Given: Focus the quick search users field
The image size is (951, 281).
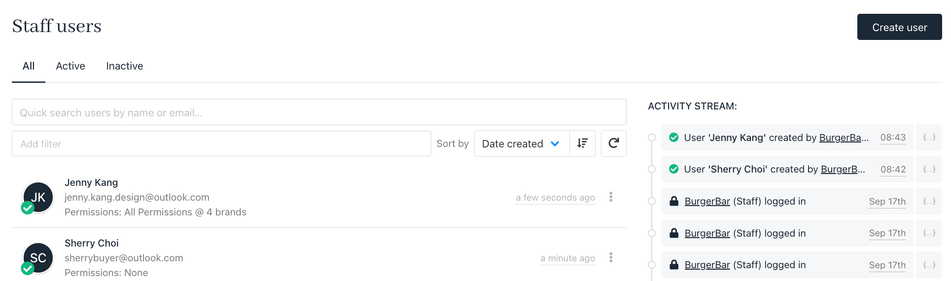Looking at the screenshot, I should (x=319, y=112).
